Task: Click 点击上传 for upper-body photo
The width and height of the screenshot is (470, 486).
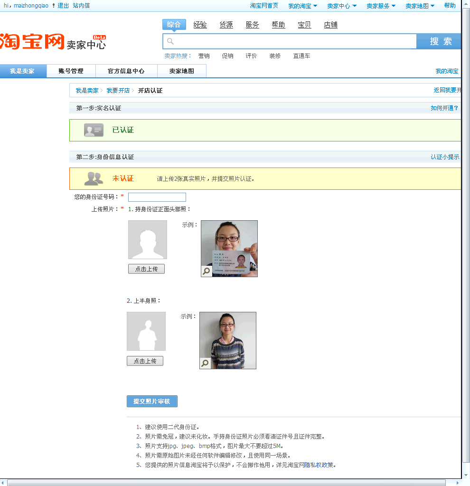Action: pos(145,361)
